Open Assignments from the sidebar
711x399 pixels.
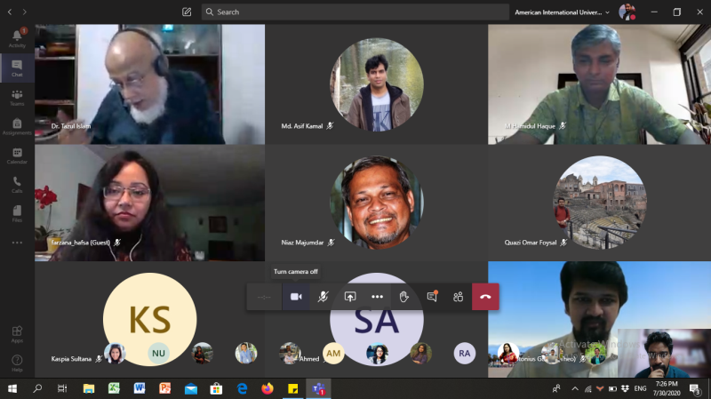(17, 126)
